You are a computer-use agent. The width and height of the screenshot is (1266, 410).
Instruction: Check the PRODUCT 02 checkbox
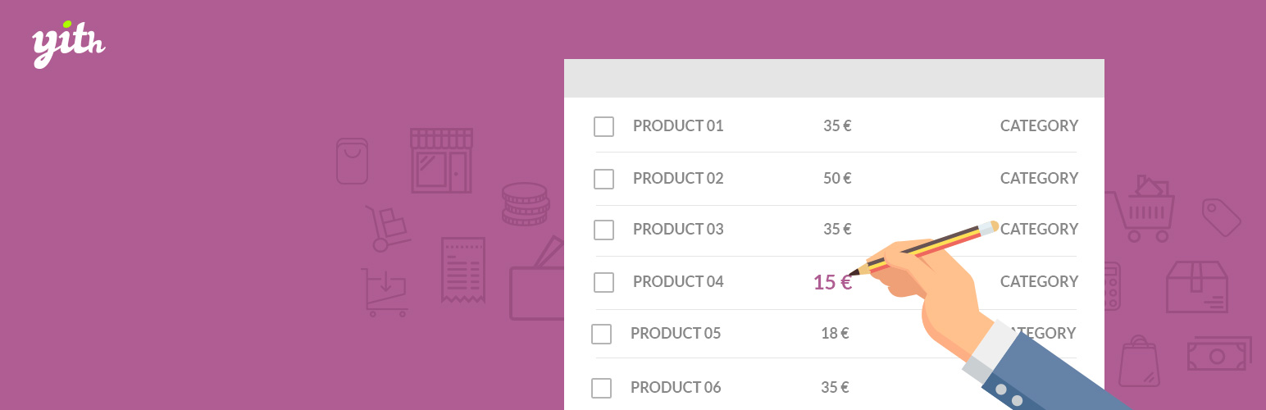(603, 179)
